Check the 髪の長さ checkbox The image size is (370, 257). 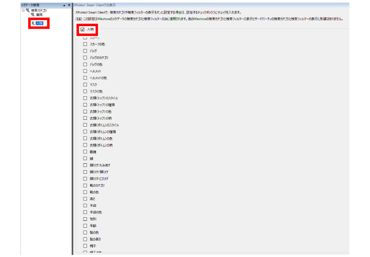(85, 239)
